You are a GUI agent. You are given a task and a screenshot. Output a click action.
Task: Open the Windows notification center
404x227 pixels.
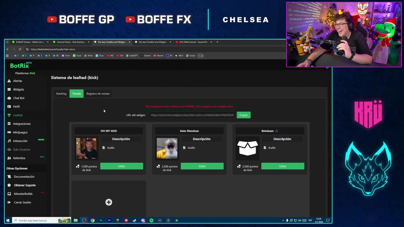coord(328,220)
